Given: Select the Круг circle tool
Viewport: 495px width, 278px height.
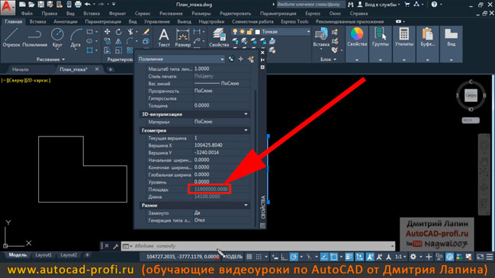Looking at the screenshot, I should (x=57, y=37).
